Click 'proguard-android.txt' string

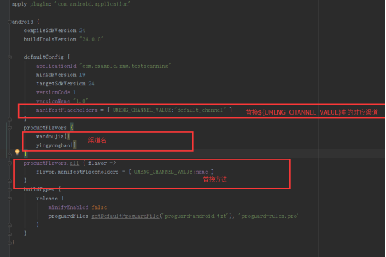pos(196,216)
